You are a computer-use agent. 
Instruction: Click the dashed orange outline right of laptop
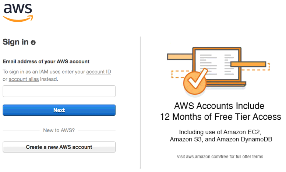[256, 67]
